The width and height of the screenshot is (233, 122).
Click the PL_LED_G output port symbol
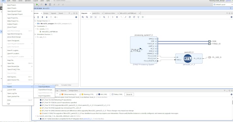210,57
